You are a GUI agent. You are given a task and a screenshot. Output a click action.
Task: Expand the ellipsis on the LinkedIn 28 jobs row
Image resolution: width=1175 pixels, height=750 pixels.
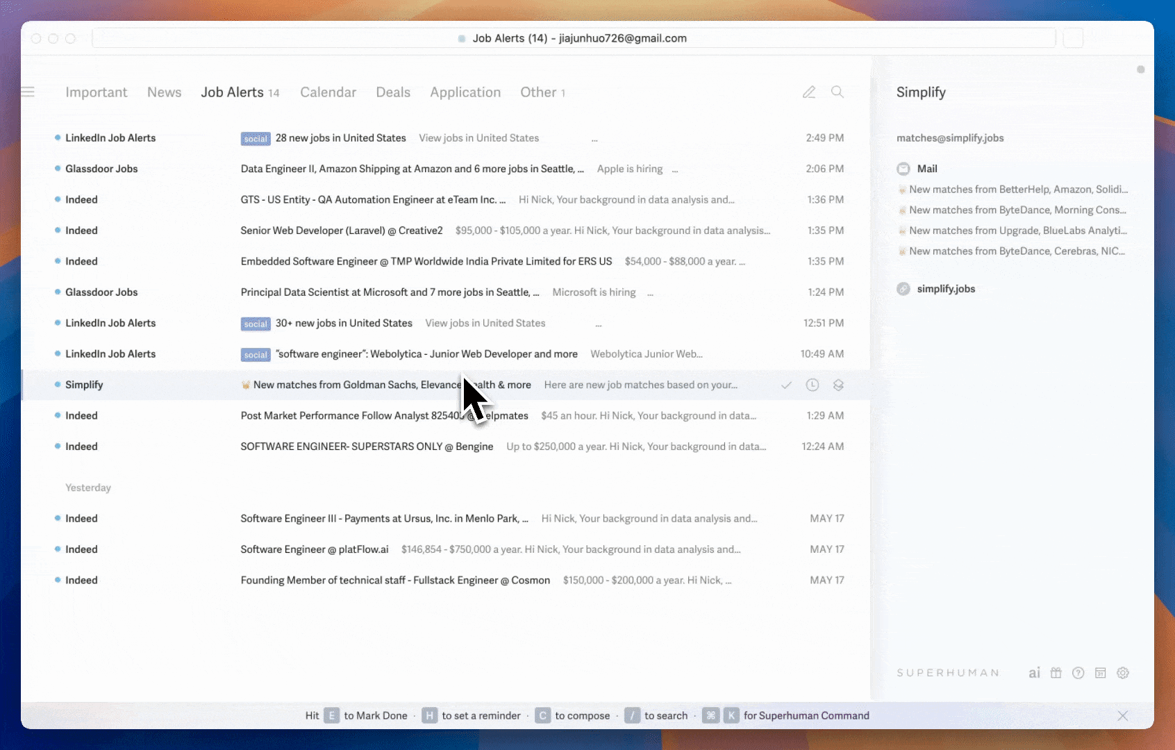[x=594, y=138]
